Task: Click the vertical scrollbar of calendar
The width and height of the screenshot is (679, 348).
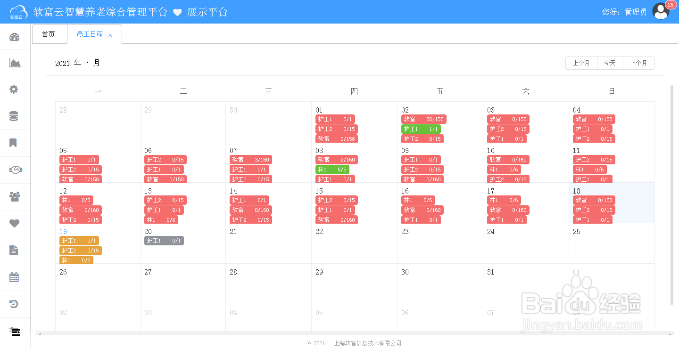Action: pos(672,194)
